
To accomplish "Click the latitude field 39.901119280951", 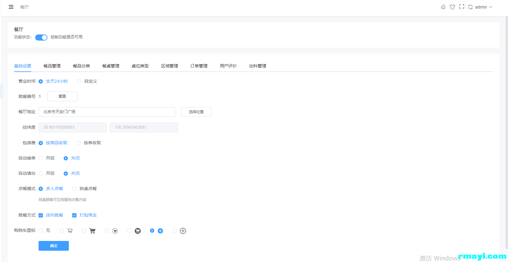I will (x=73, y=127).
